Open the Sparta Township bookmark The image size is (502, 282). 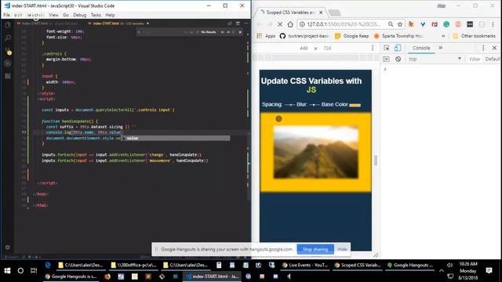398,36
